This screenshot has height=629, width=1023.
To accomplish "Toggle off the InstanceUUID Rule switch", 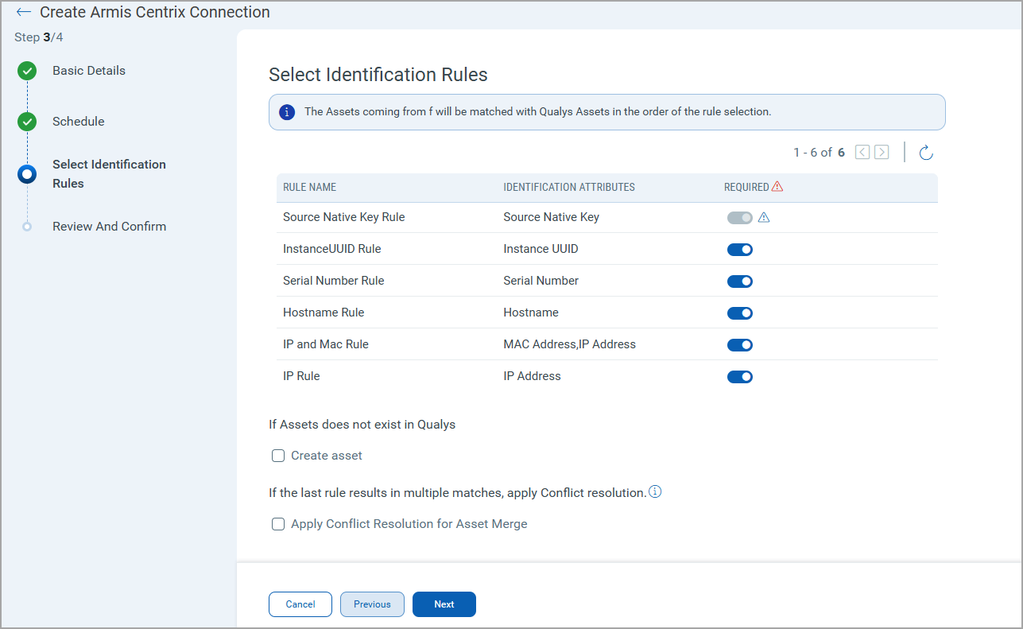I will [739, 250].
